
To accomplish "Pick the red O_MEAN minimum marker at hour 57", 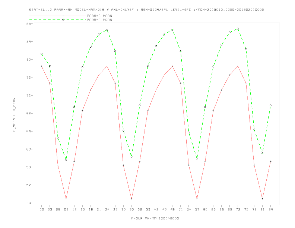I will (197, 199).
